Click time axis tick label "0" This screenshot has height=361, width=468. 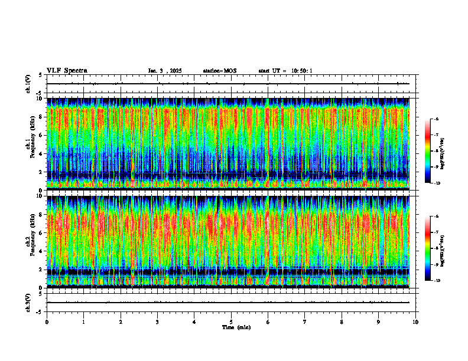pos(47,322)
